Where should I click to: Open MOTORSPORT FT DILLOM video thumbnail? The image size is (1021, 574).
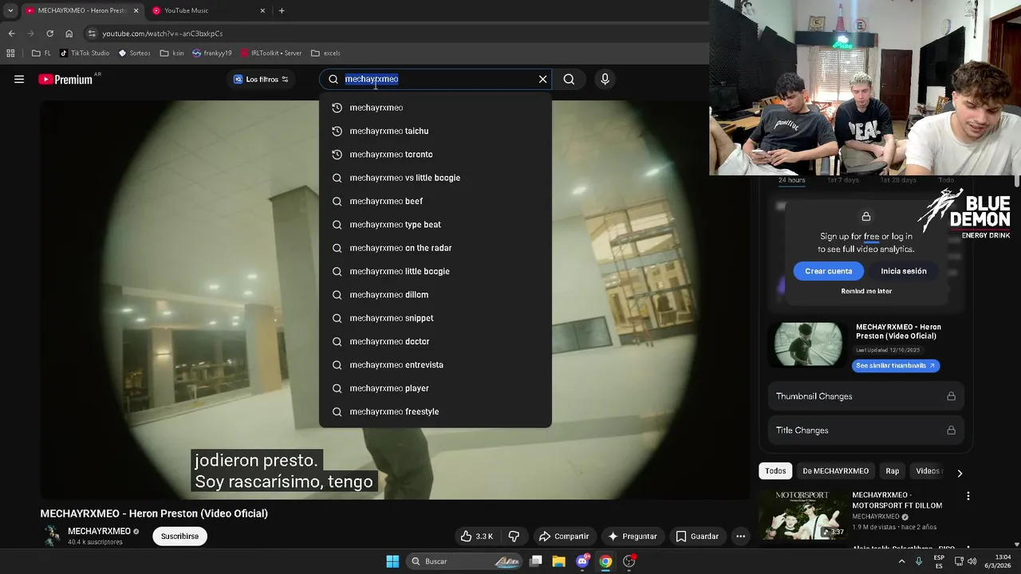tap(803, 514)
